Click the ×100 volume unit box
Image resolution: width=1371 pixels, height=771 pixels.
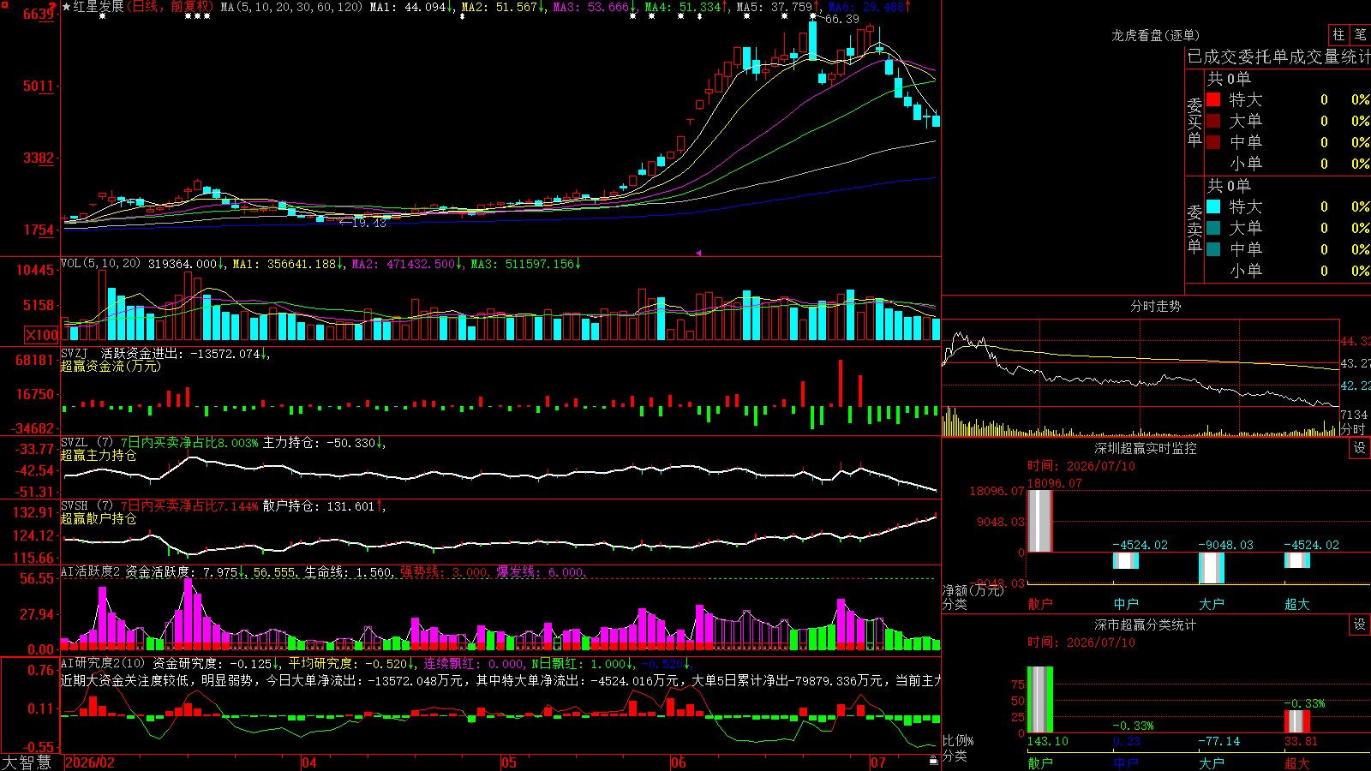(x=42, y=335)
